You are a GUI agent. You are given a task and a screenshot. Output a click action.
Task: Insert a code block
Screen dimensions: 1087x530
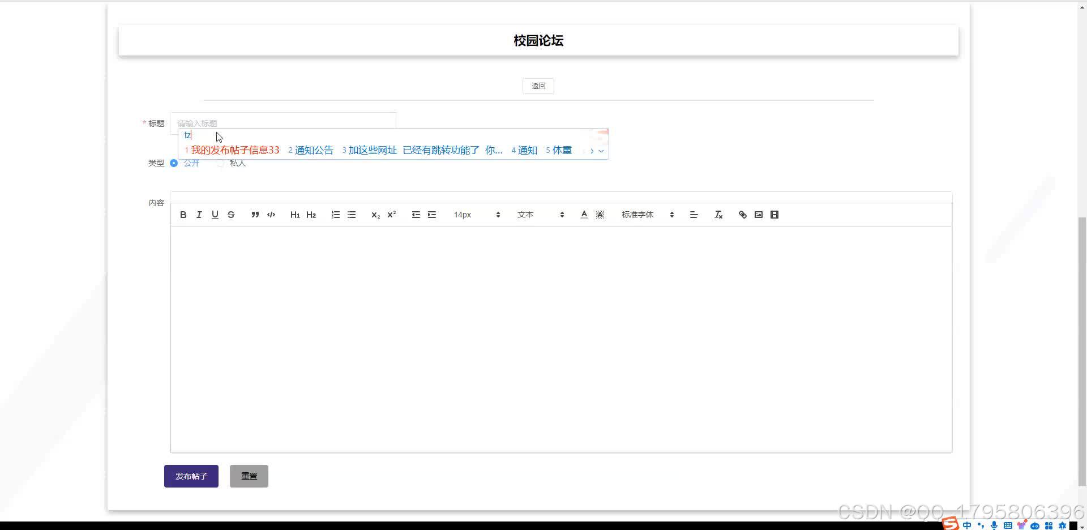coord(271,215)
